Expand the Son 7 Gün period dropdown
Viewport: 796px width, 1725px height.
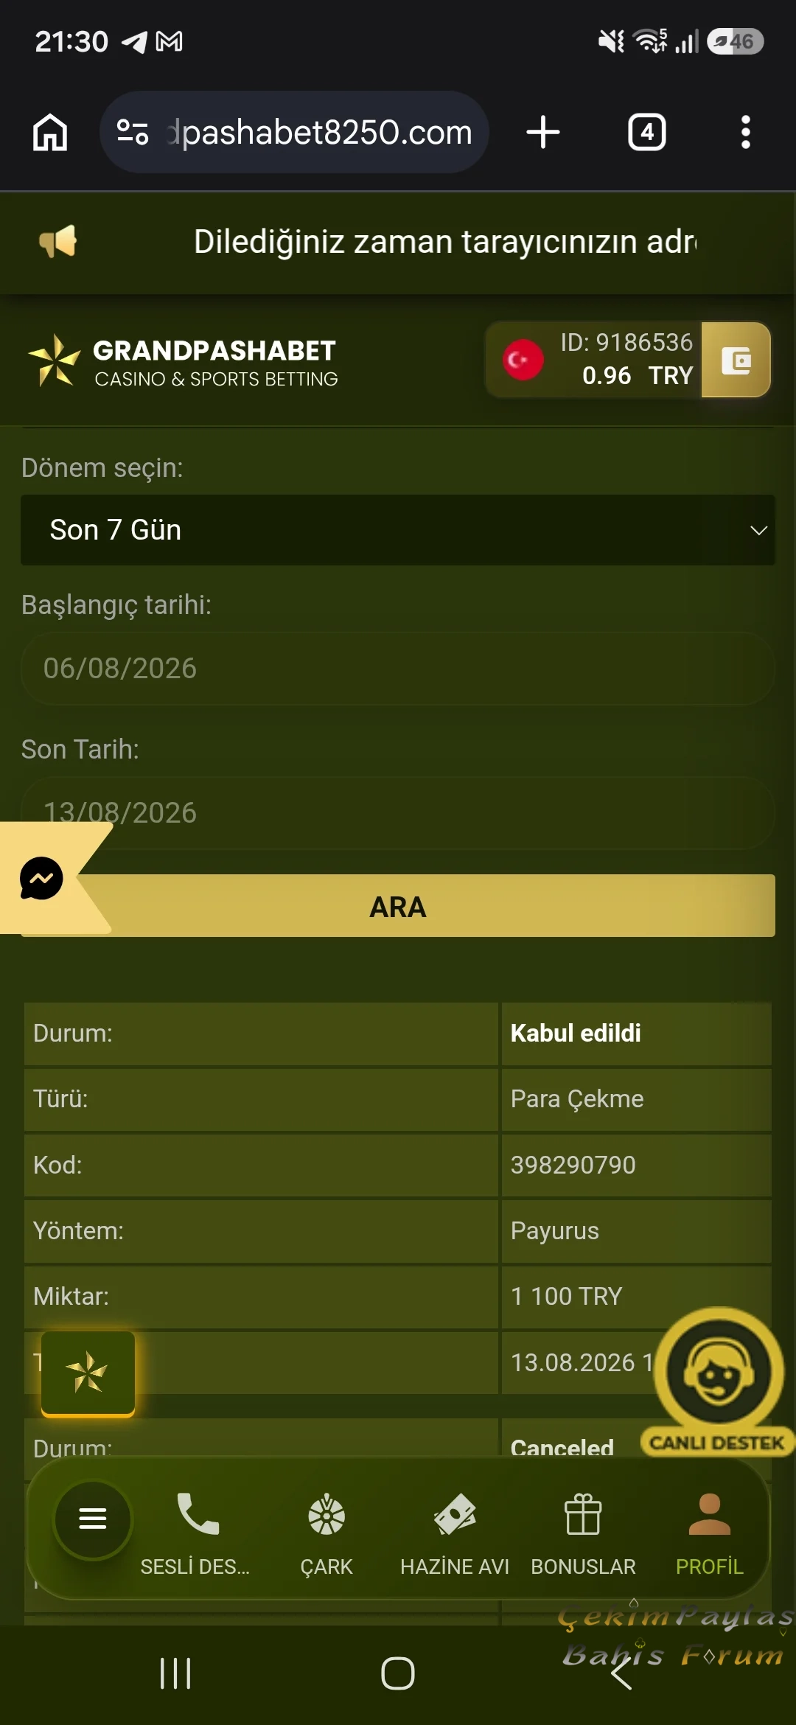(x=398, y=530)
